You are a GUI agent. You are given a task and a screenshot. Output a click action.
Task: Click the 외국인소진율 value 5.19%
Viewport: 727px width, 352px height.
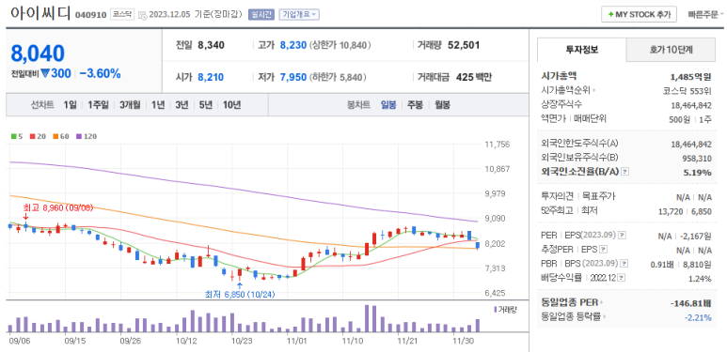[x=698, y=172]
